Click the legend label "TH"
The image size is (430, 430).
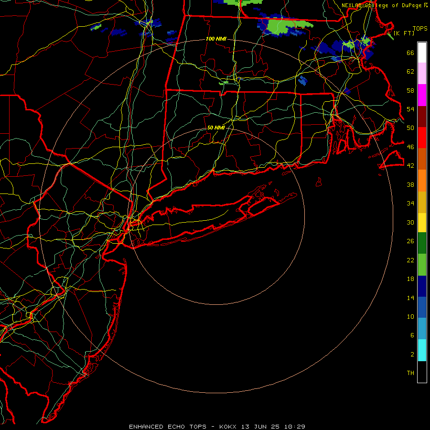click(x=410, y=373)
